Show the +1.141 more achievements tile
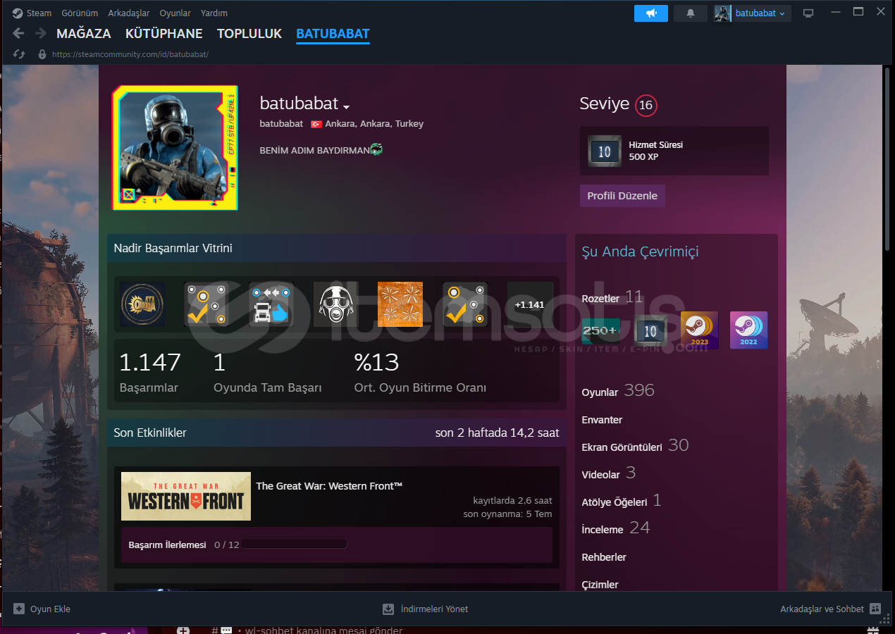The height and width of the screenshot is (634, 895). click(530, 304)
